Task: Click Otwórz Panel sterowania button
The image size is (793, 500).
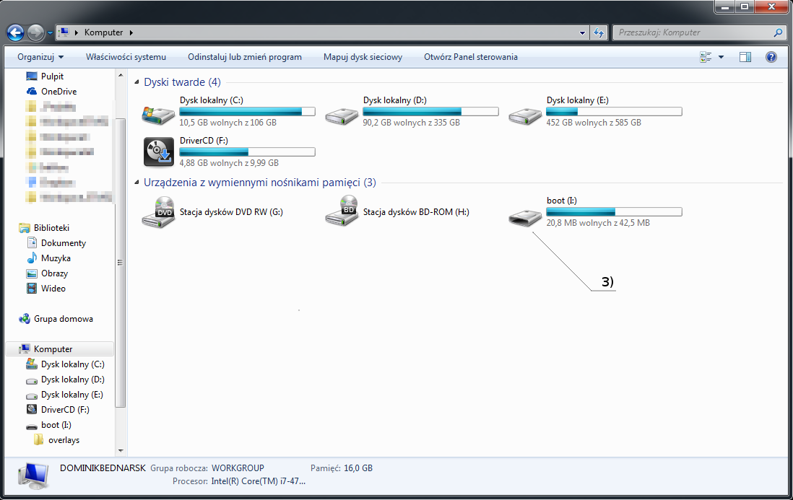Action: (470, 57)
